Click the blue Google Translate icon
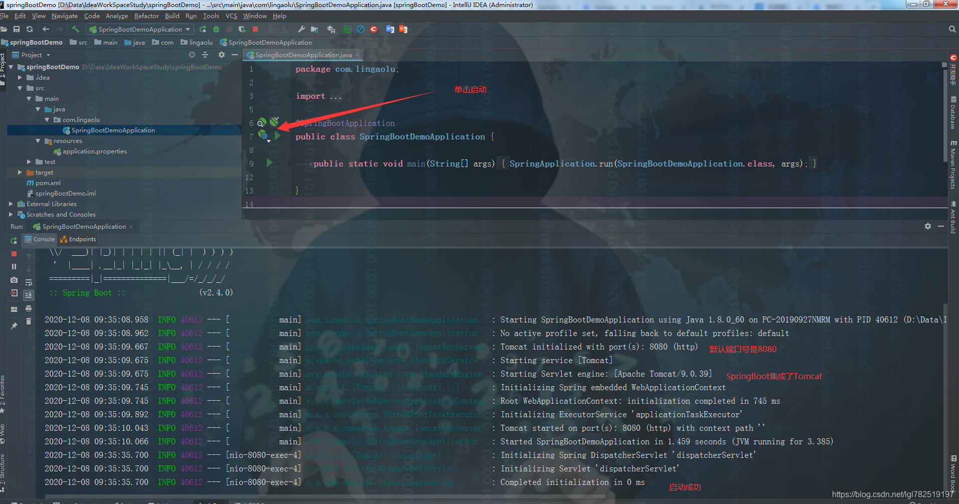The width and height of the screenshot is (959, 504). coord(390,29)
